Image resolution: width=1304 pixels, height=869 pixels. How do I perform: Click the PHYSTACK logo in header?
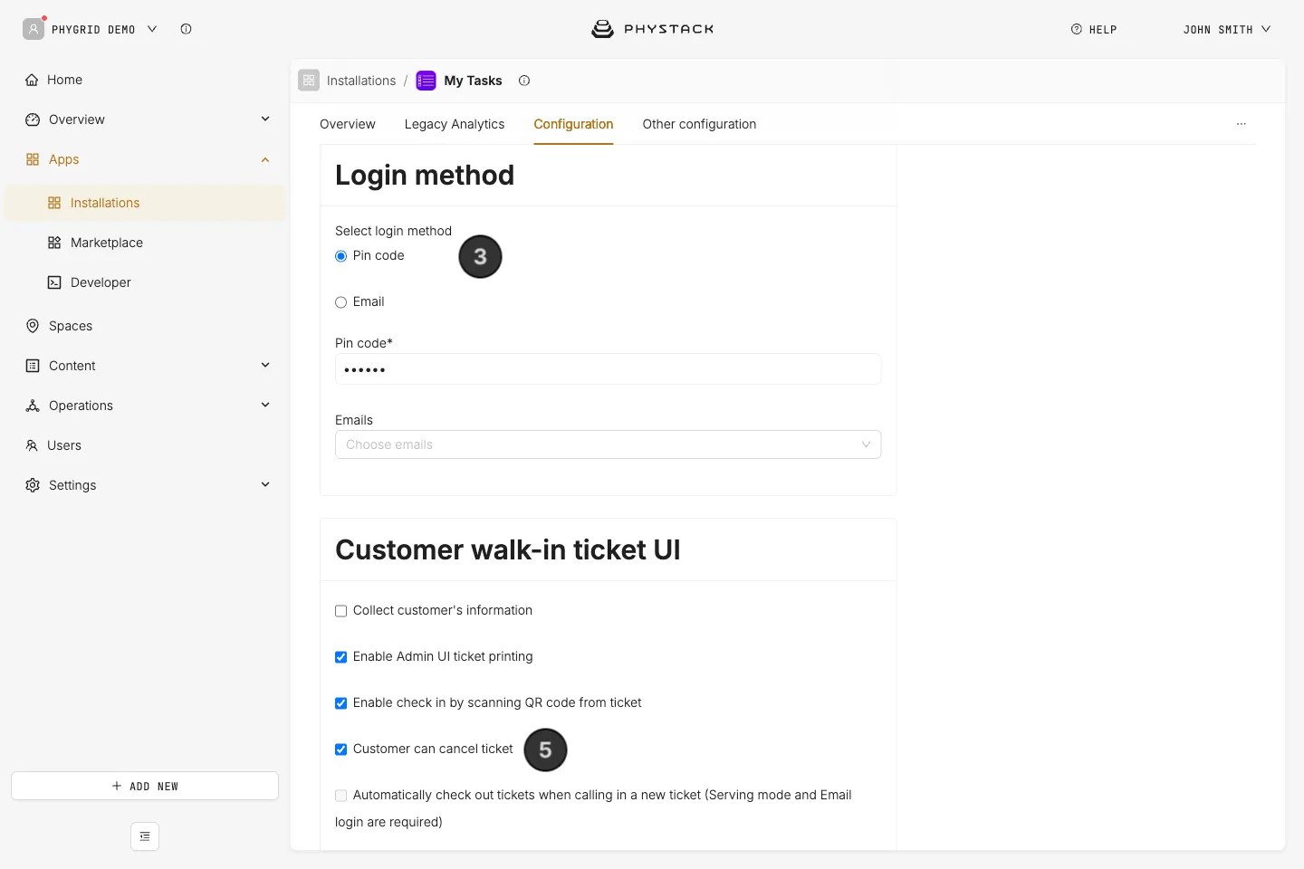point(652,29)
